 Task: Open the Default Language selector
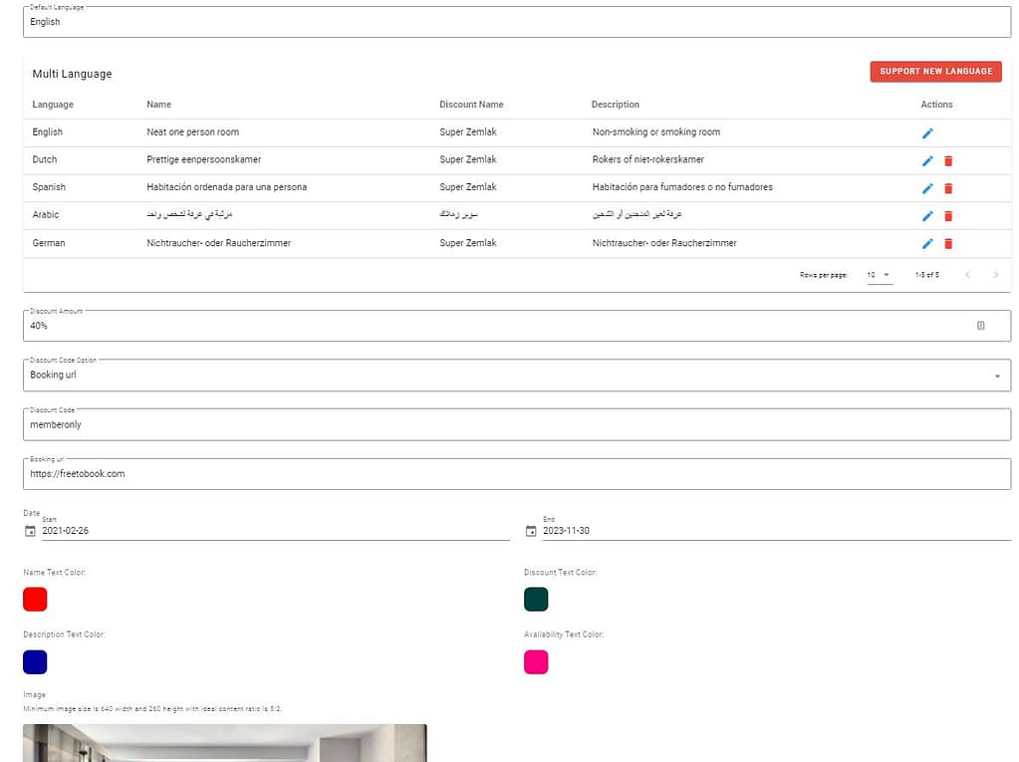click(x=516, y=22)
